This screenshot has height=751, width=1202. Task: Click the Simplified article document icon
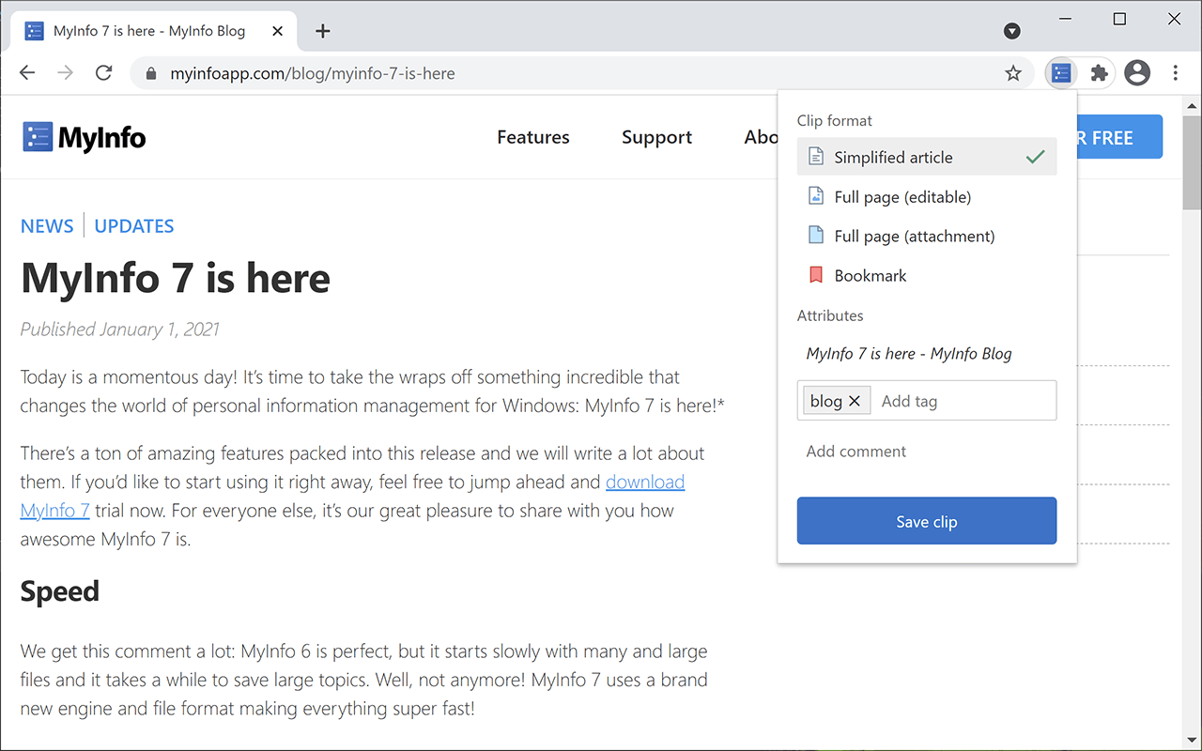[816, 157]
